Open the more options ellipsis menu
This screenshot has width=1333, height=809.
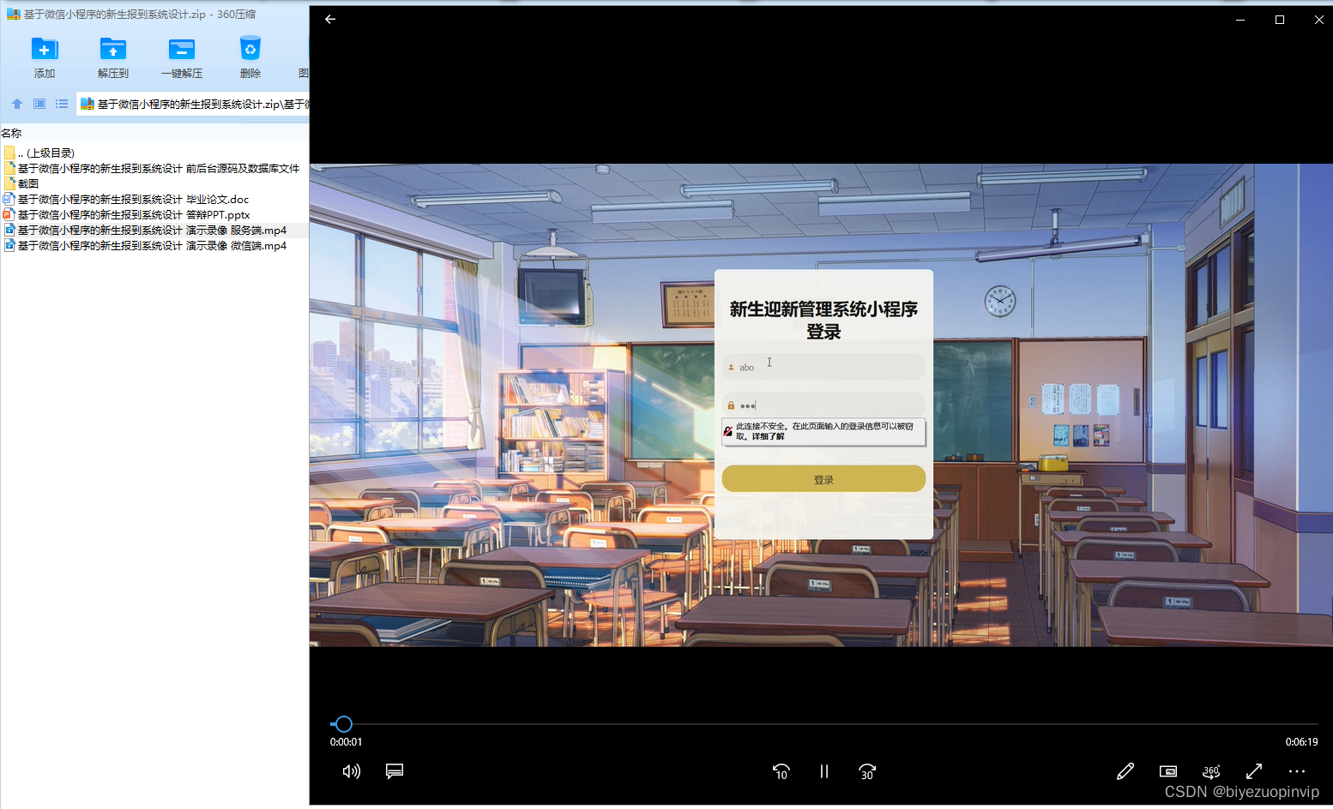pos(1297,771)
